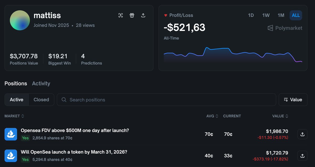The height and width of the screenshot is (167, 315).
Task: Switch to the Activity tab
Action: tap(41, 83)
